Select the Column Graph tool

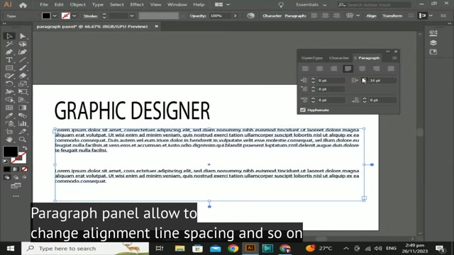pos(23,123)
